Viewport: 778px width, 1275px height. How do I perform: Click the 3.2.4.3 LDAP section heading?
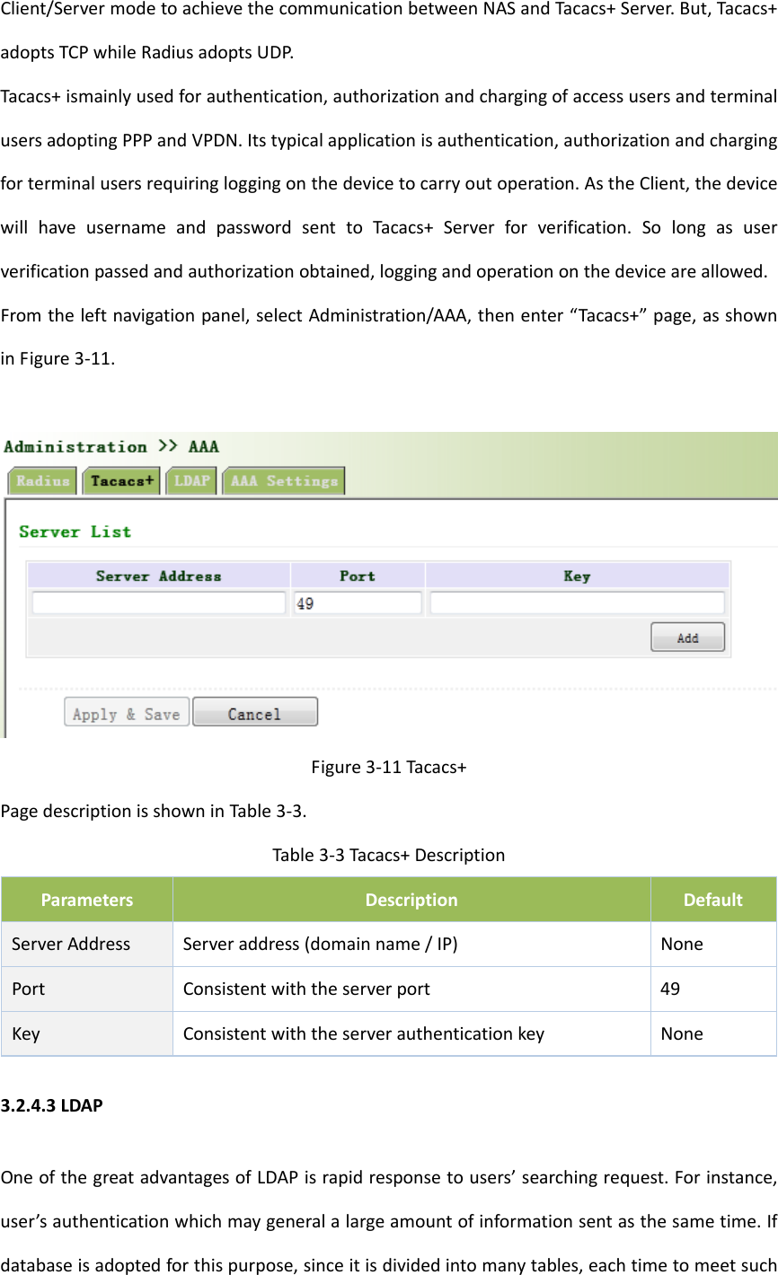(52, 1105)
